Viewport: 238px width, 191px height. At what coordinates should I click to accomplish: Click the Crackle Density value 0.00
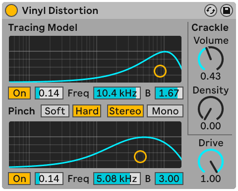coord(211,126)
